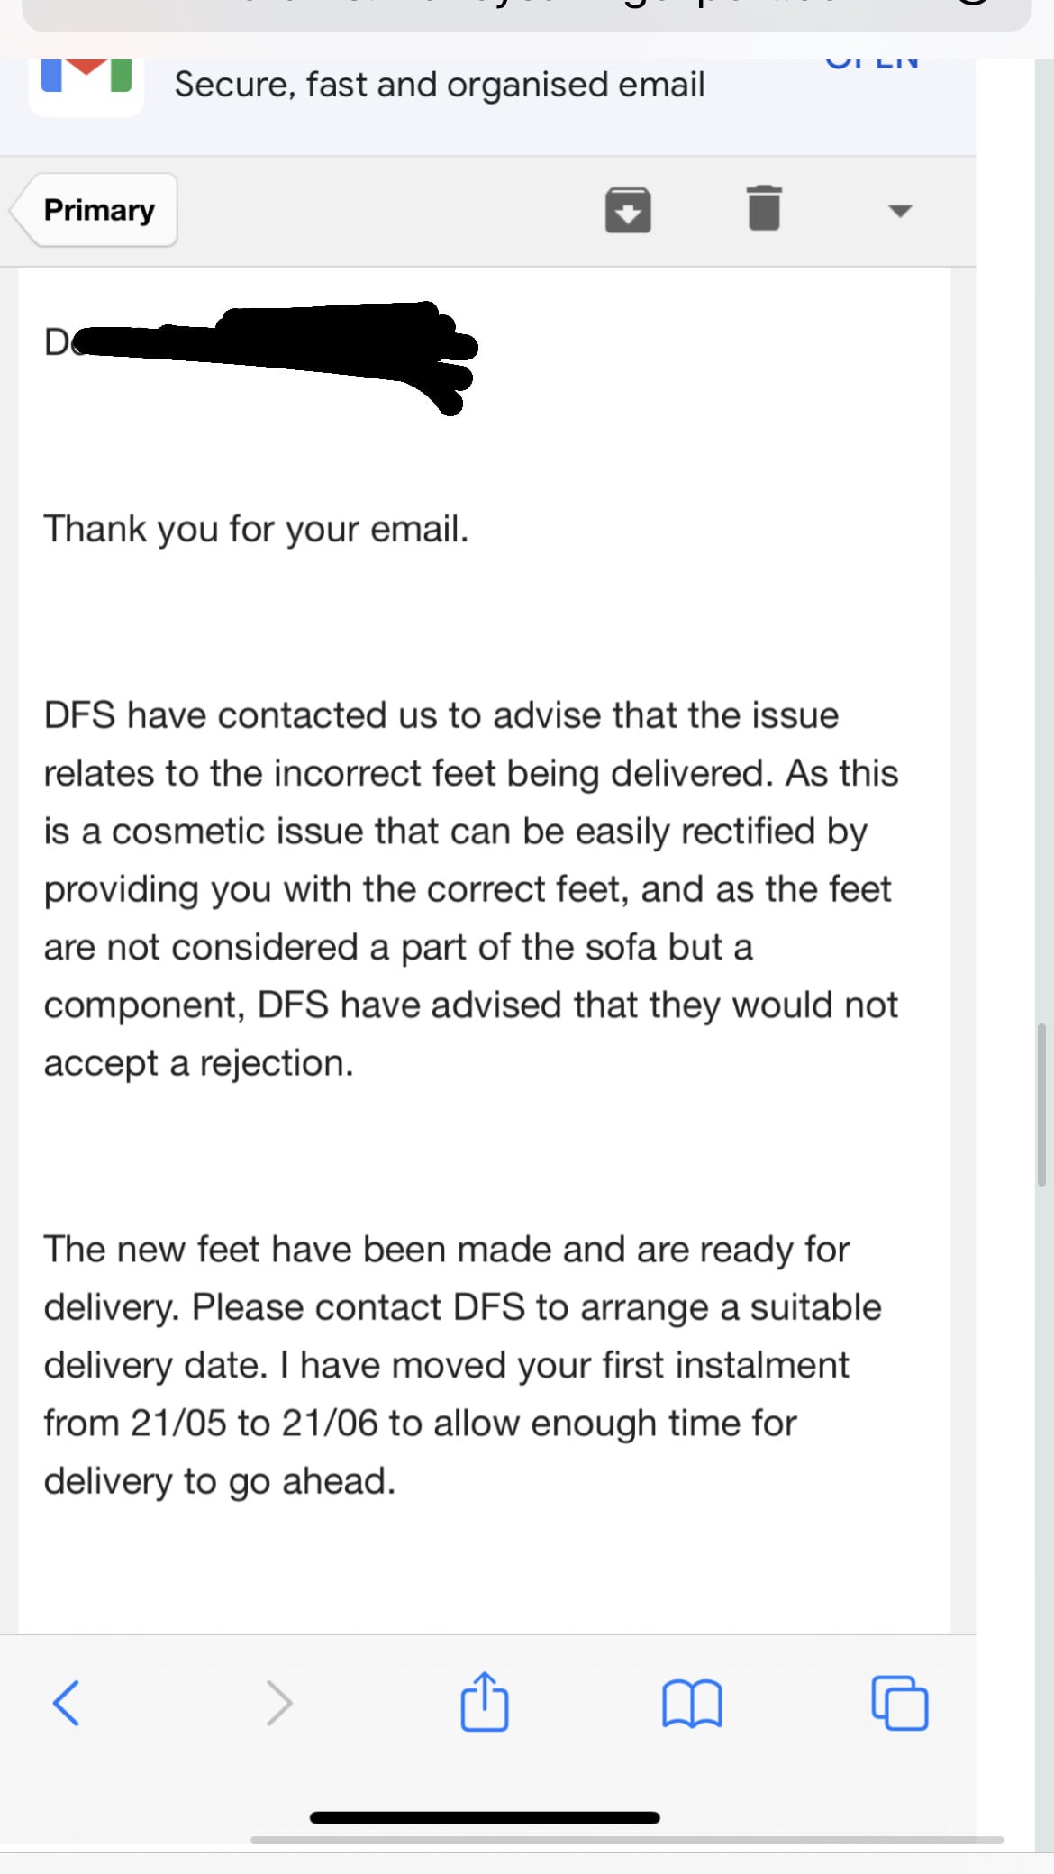
Task: Tap the home indicator bar
Action: (x=485, y=1817)
